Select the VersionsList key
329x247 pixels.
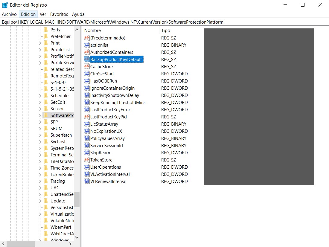(62, 207)
